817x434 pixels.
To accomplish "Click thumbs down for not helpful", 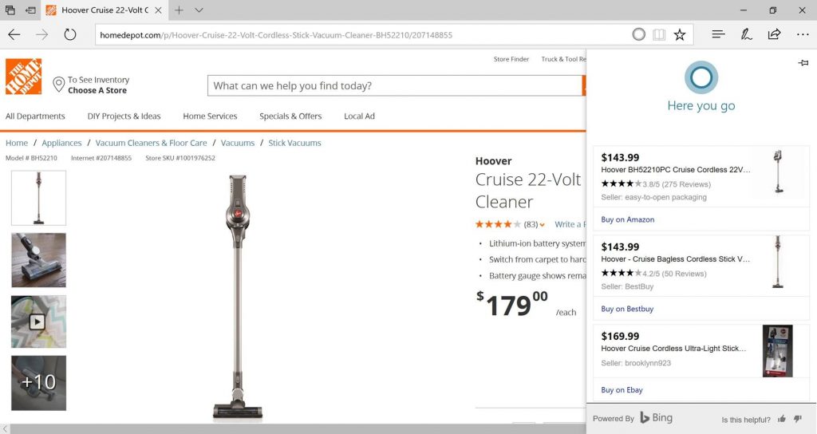I will 799,419.
